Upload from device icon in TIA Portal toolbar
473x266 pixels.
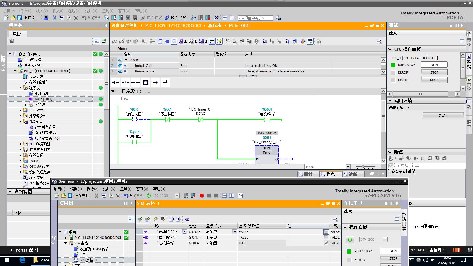pyautogui.click(x=121, y=18)
